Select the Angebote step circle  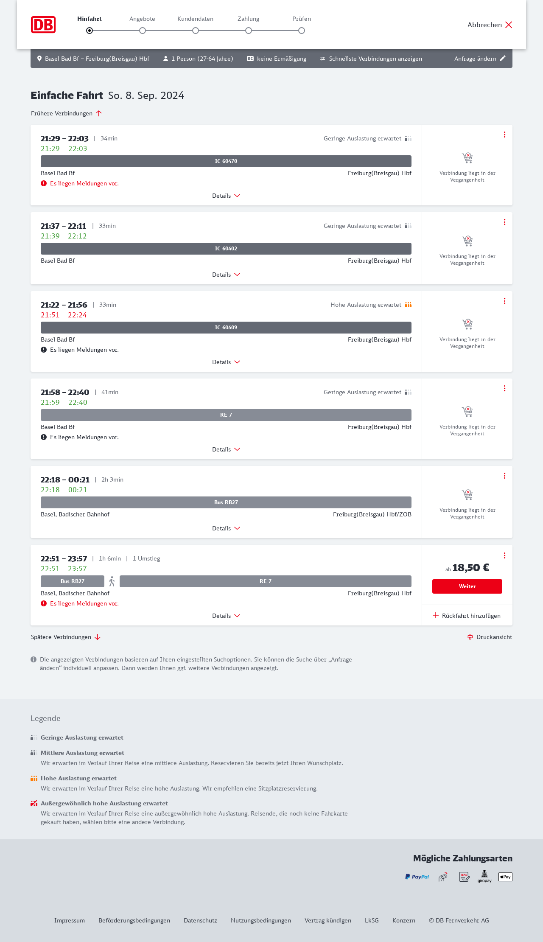click(x=143, y=31)
